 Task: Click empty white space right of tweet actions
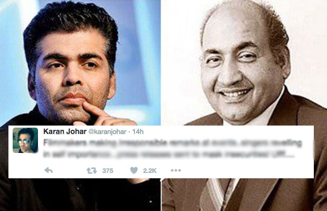pos(246,170)
